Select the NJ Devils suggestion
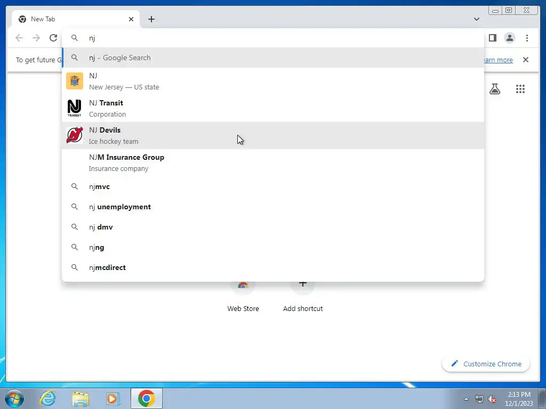The width and height of the screenshot is (546, 409). point(273,135)
